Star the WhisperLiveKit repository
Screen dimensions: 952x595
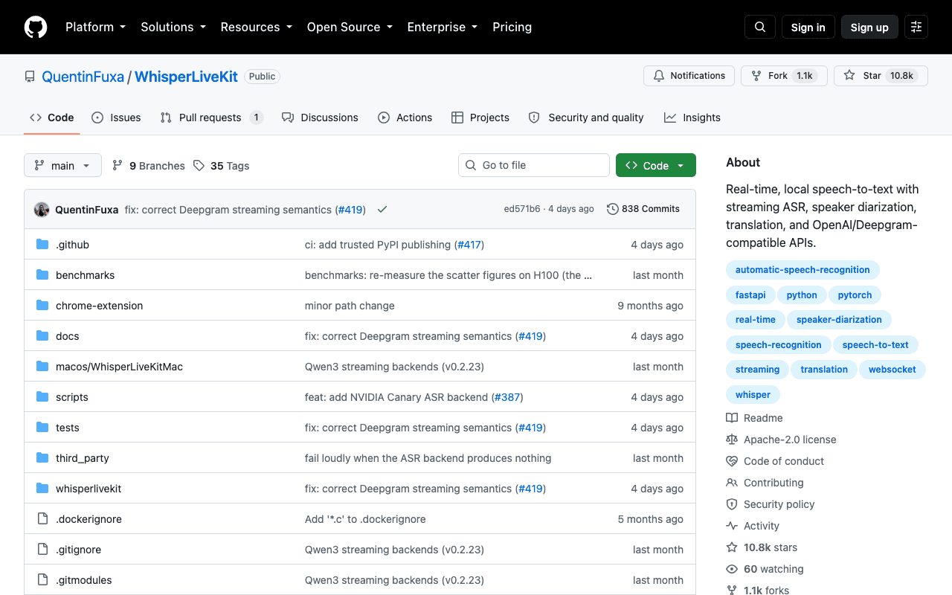click(881, 76)
